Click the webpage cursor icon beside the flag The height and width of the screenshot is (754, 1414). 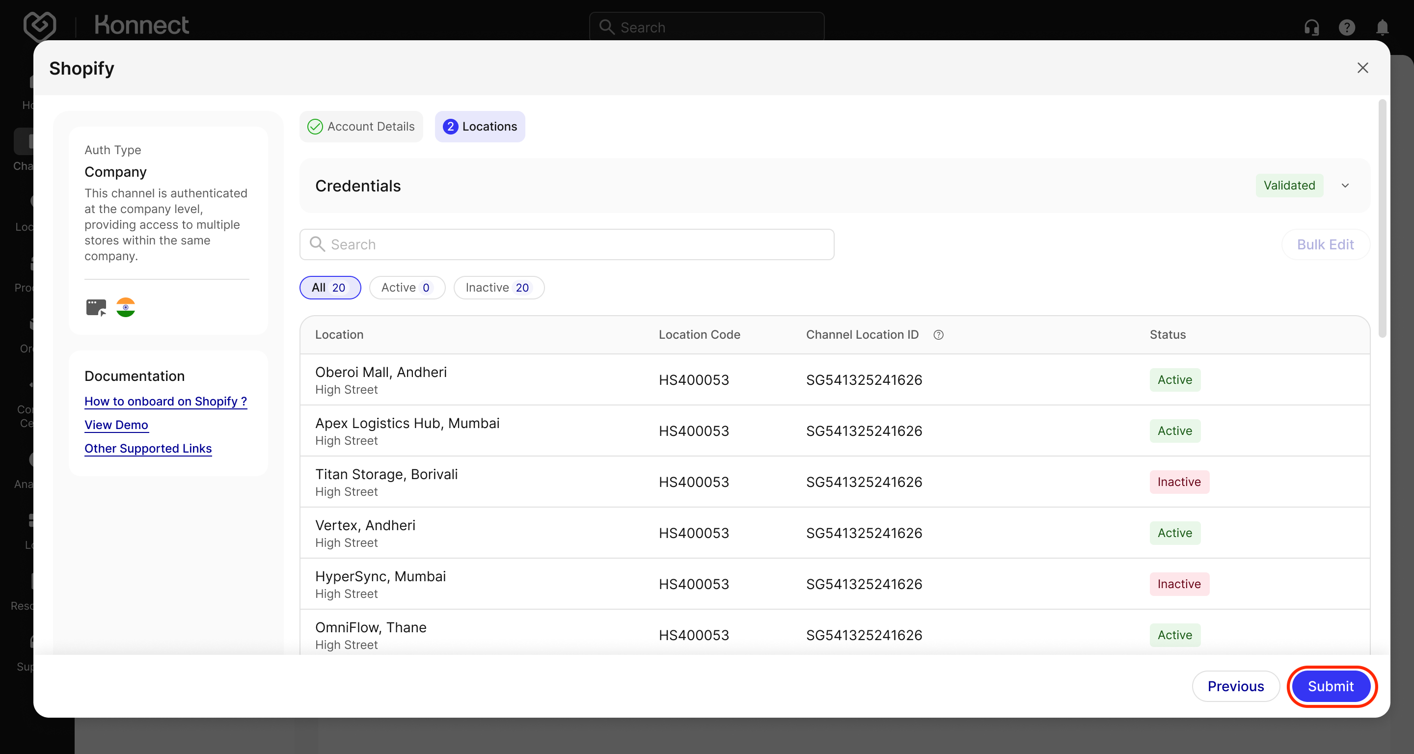96,307
